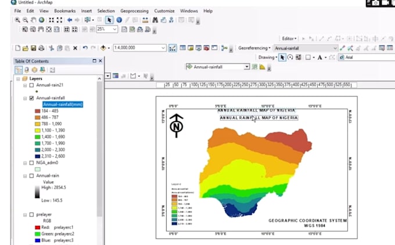Open the ArcToolbox red toolbox icon

(206, 48)
